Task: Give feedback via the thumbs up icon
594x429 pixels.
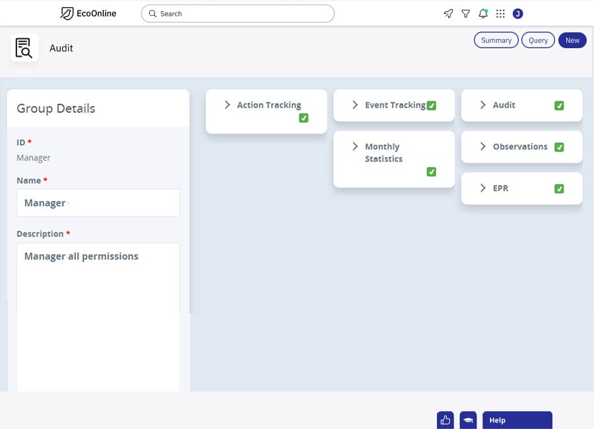Action: click(444, 420)
